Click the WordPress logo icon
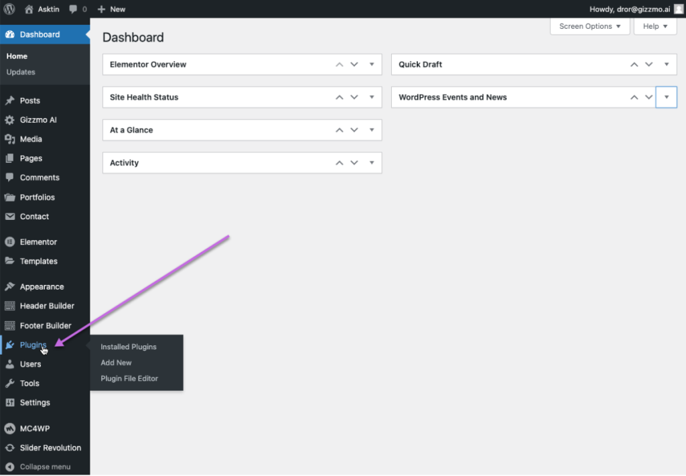The width and height of the screenshot is (686, 476). tap(9, 9)
